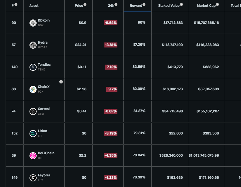Click info icon next to Reward header
The width and height of the screenshot is (241, 187).
[x=144, y=4]
